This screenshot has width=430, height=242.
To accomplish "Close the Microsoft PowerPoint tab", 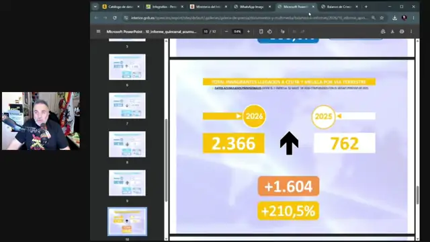I will coord(313,7).
